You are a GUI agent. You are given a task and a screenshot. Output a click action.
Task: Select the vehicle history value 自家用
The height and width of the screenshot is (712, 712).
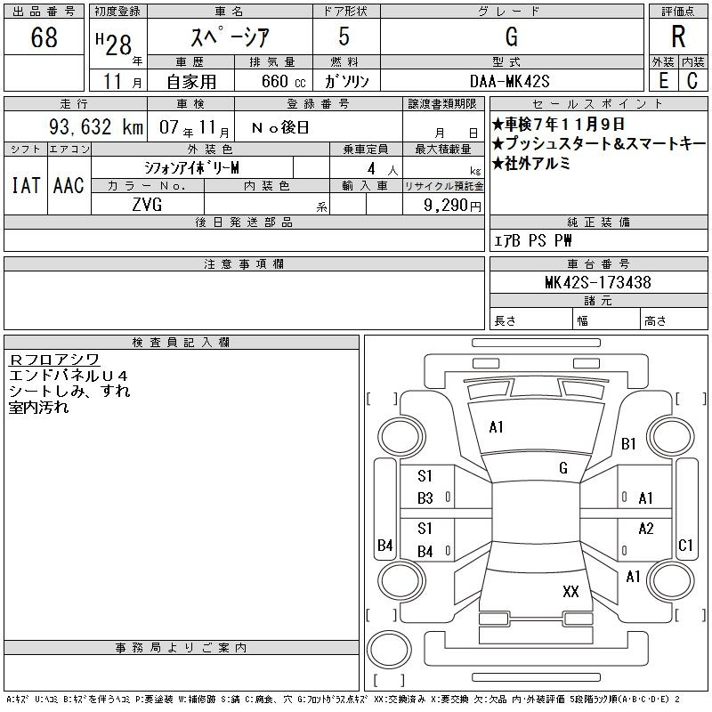click(191, 82)
